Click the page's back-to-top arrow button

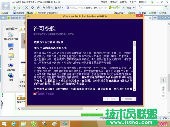(163, 80)
